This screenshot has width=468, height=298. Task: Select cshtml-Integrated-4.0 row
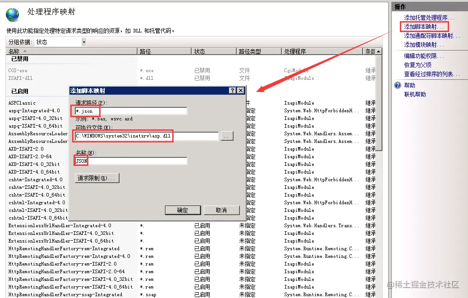click(37, 202)
